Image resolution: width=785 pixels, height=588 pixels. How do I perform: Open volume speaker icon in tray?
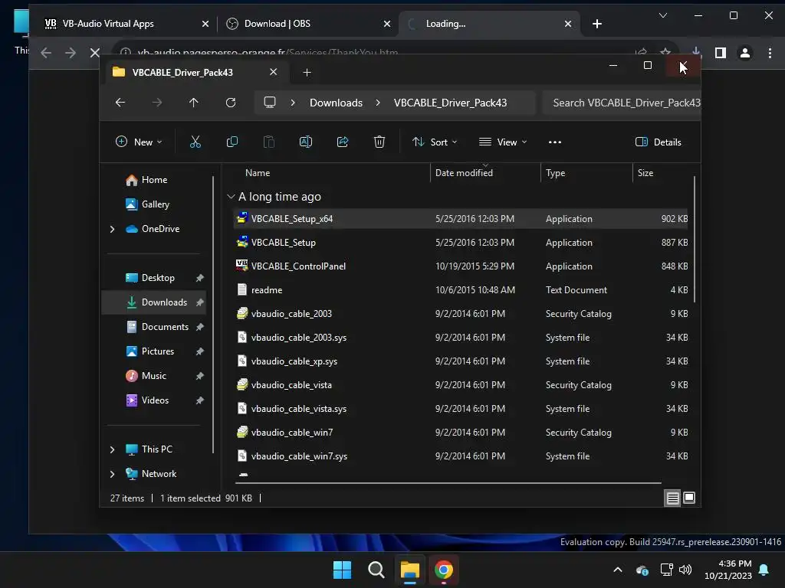pos(685,570)
